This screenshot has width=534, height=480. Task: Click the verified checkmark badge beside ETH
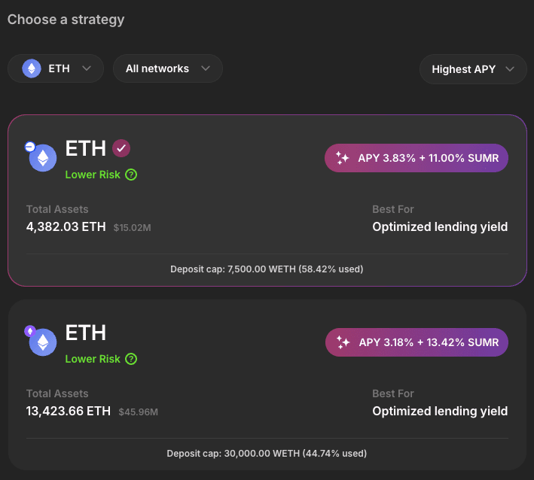coord(121,149)
